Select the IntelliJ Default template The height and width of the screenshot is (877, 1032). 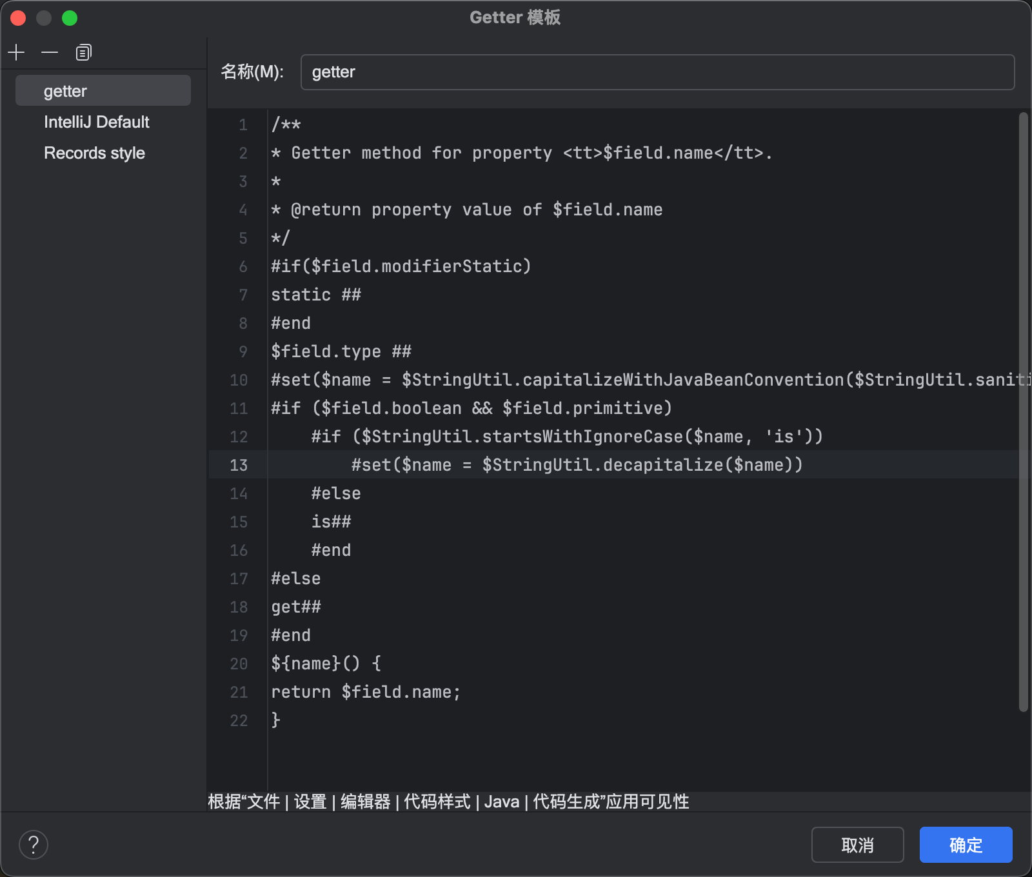coord(97,122)
